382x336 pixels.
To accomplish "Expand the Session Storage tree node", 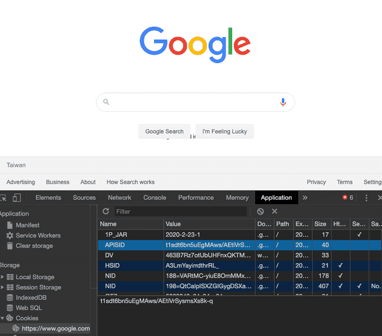I will [2, 287].
